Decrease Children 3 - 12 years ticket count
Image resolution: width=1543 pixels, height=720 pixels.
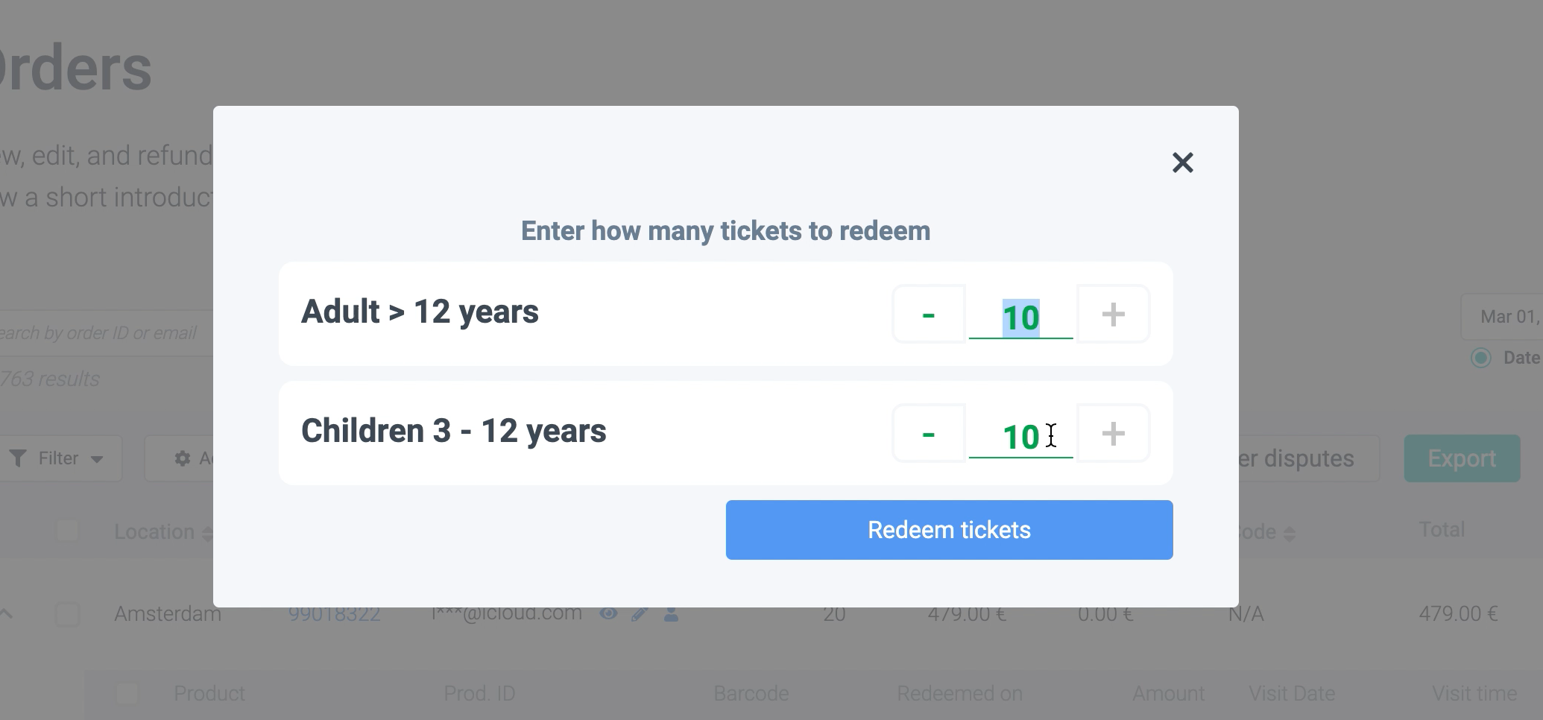point(928,434)
